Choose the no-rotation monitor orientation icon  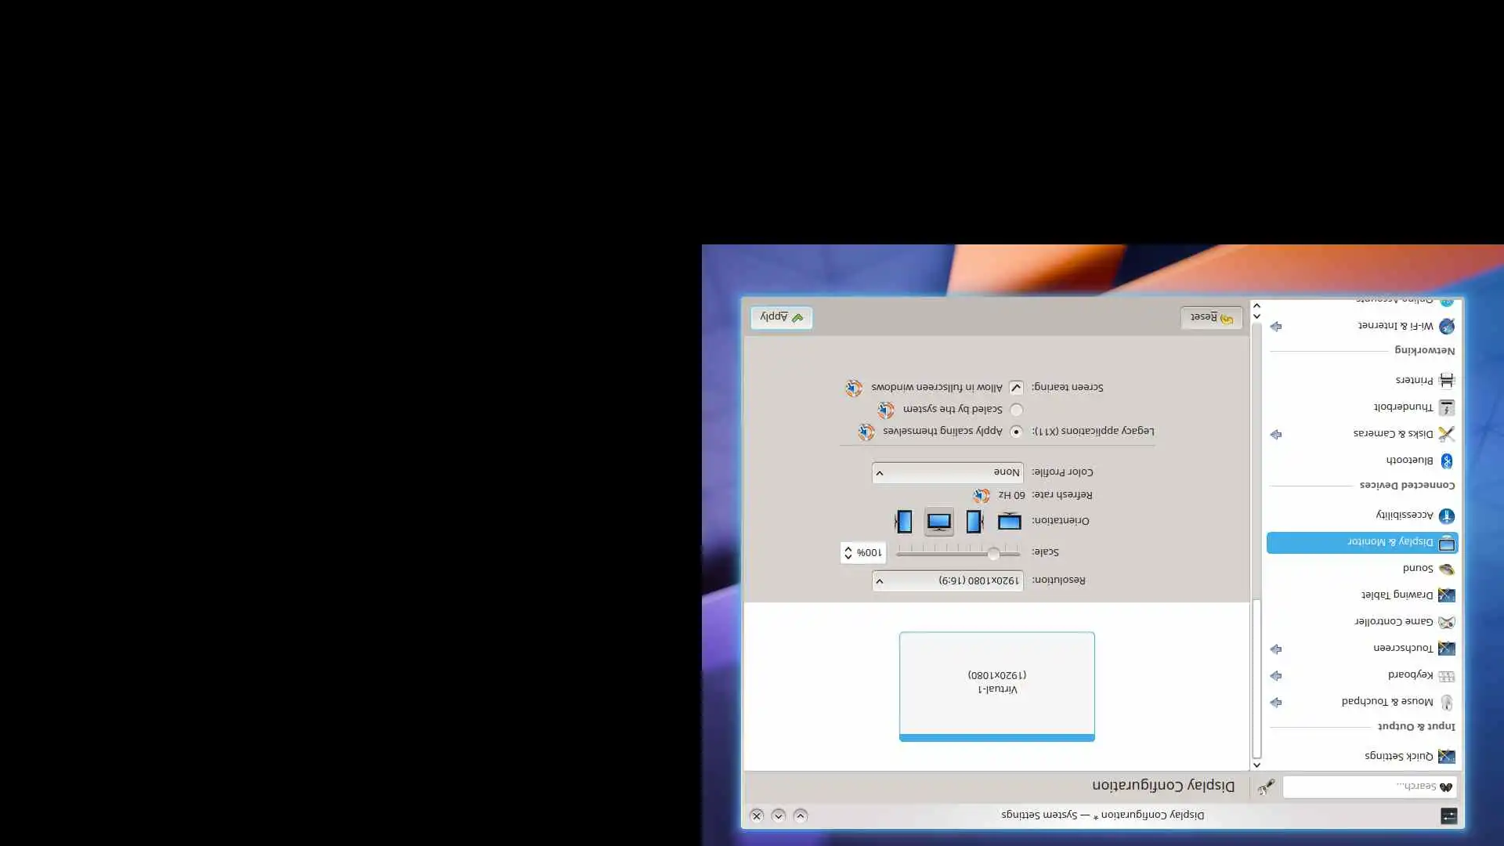click(1009, 521)
